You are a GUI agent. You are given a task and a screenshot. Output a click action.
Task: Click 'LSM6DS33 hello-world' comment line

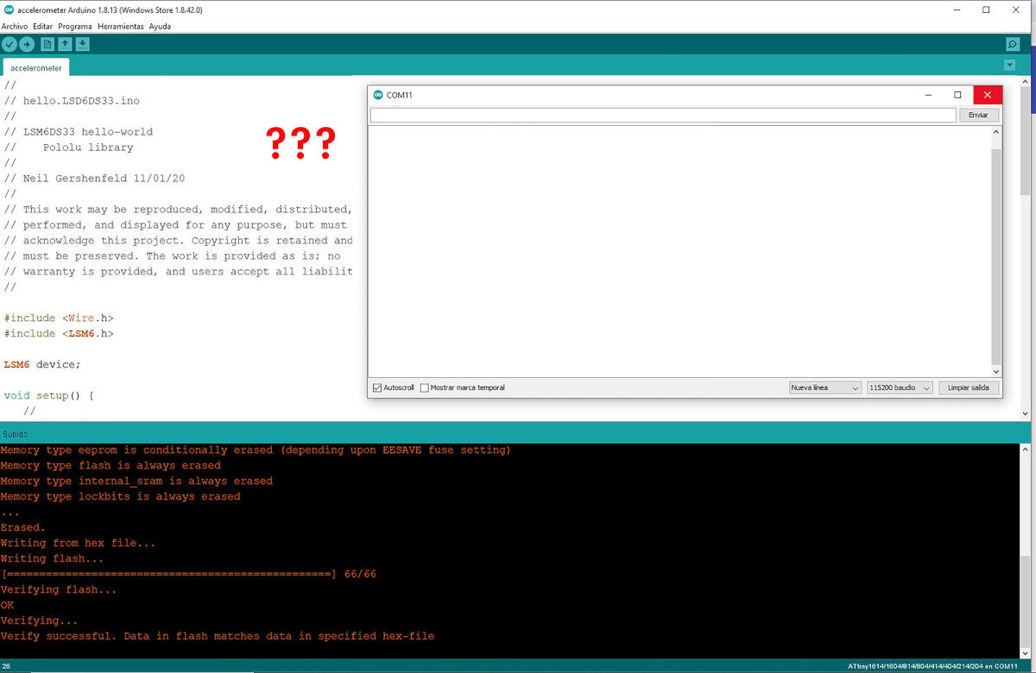tap(79, 132)
